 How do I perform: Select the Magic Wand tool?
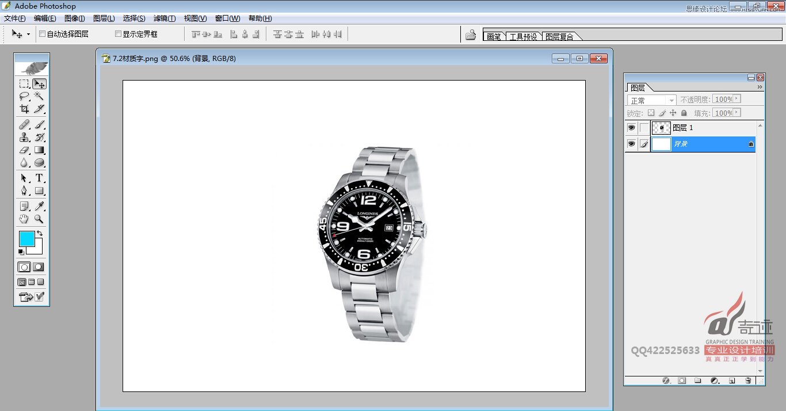(39, 96)
